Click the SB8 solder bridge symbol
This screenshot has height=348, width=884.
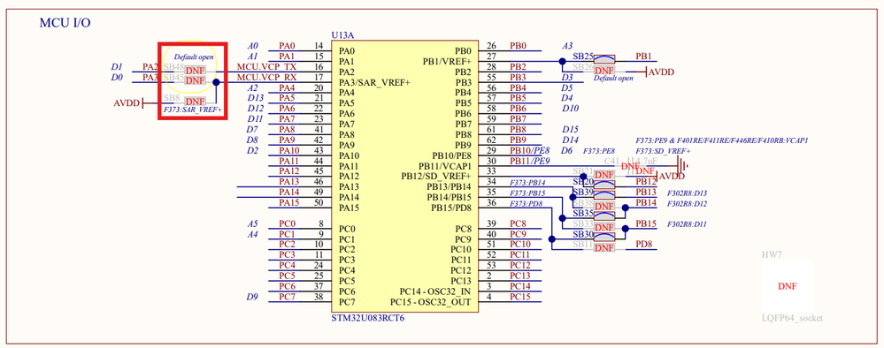coord(195,102)
